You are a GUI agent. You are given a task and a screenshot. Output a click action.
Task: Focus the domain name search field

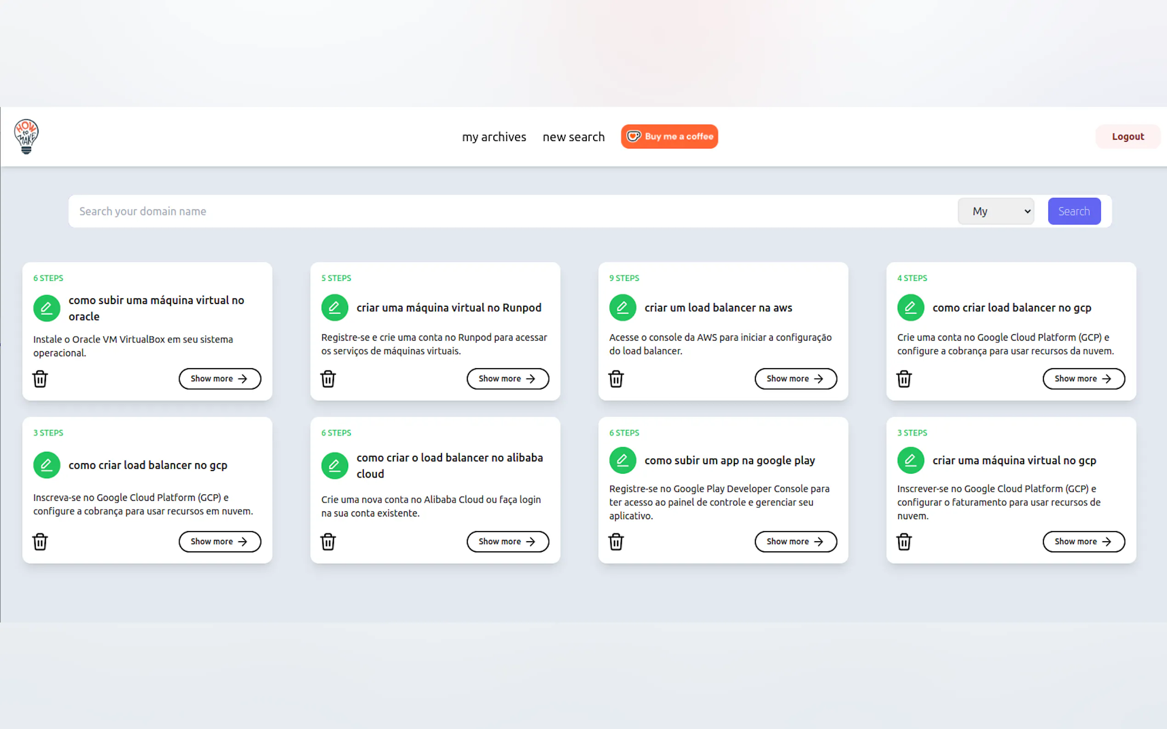point(511,211)
